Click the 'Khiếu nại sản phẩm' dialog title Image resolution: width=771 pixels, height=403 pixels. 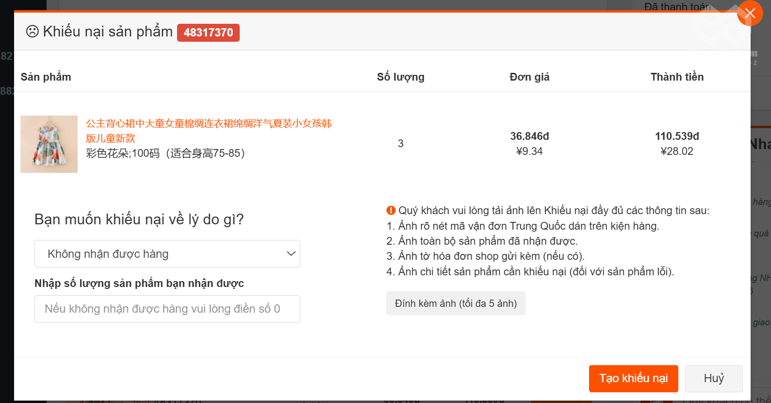tap(108, 32)
